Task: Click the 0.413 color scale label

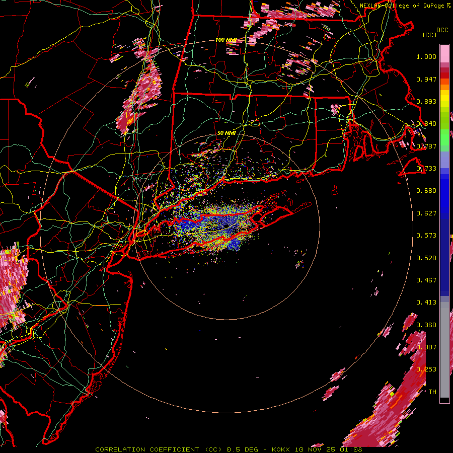Action: (x=426, y=302)
